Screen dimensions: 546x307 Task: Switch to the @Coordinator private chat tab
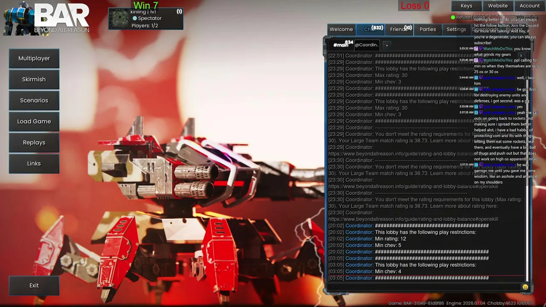366,45
